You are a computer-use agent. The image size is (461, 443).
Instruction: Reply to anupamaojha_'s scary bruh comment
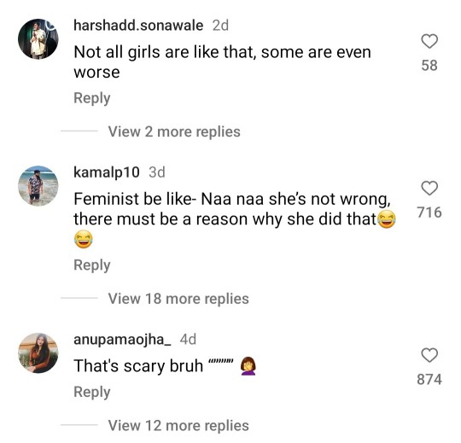92,392
